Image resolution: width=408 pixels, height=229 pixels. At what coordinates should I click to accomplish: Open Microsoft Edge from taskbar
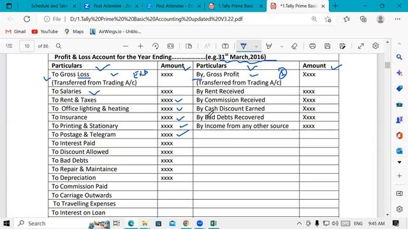pyautogui.click(x=131, y=223)
